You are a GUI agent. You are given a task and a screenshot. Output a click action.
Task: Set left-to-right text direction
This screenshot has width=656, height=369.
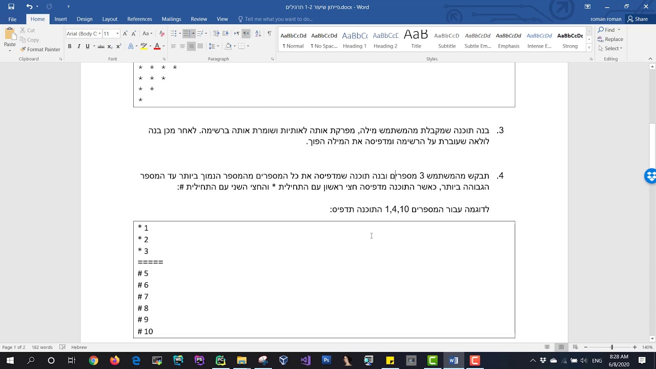pos(237,33)
